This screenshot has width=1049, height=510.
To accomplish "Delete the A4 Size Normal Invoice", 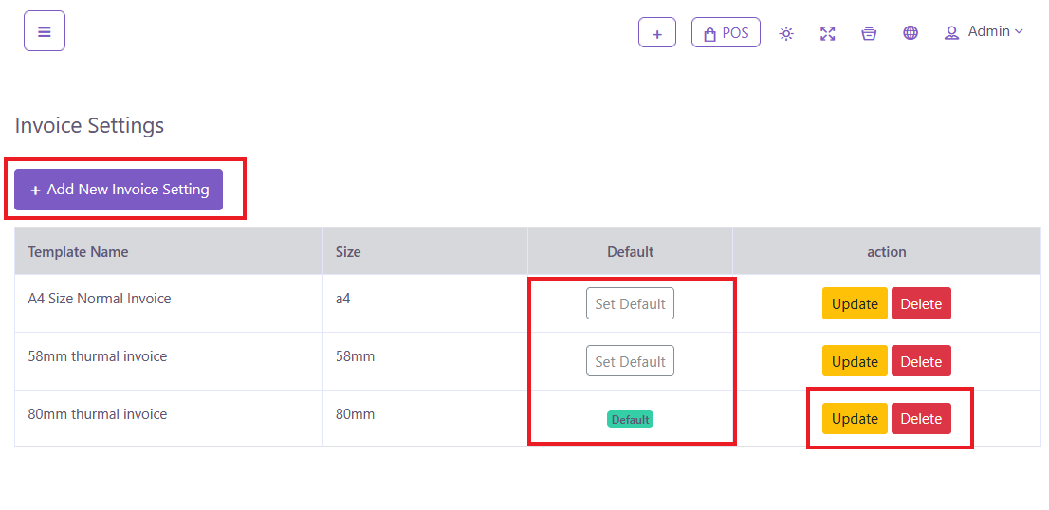I will [920, 303].
